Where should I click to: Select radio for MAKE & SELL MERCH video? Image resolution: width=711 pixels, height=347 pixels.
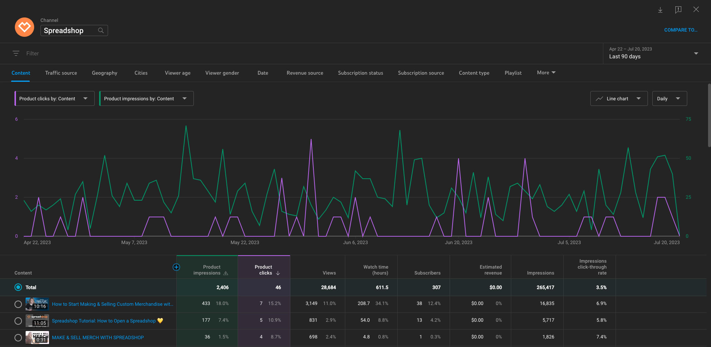(18, 338)
